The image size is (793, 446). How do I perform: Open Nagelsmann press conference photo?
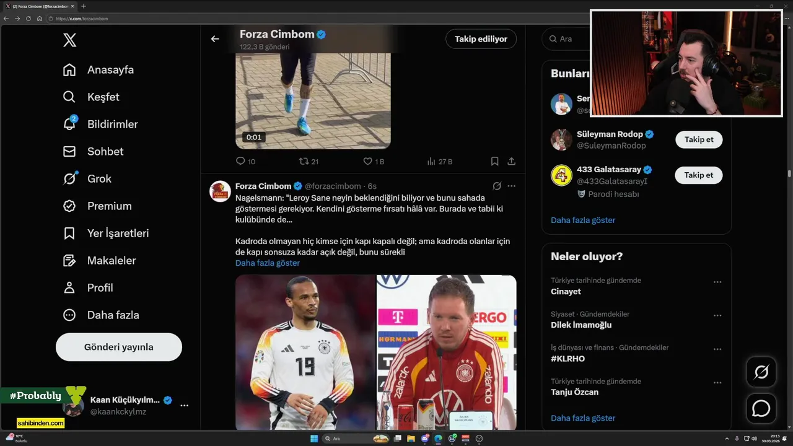coord(447,352)
